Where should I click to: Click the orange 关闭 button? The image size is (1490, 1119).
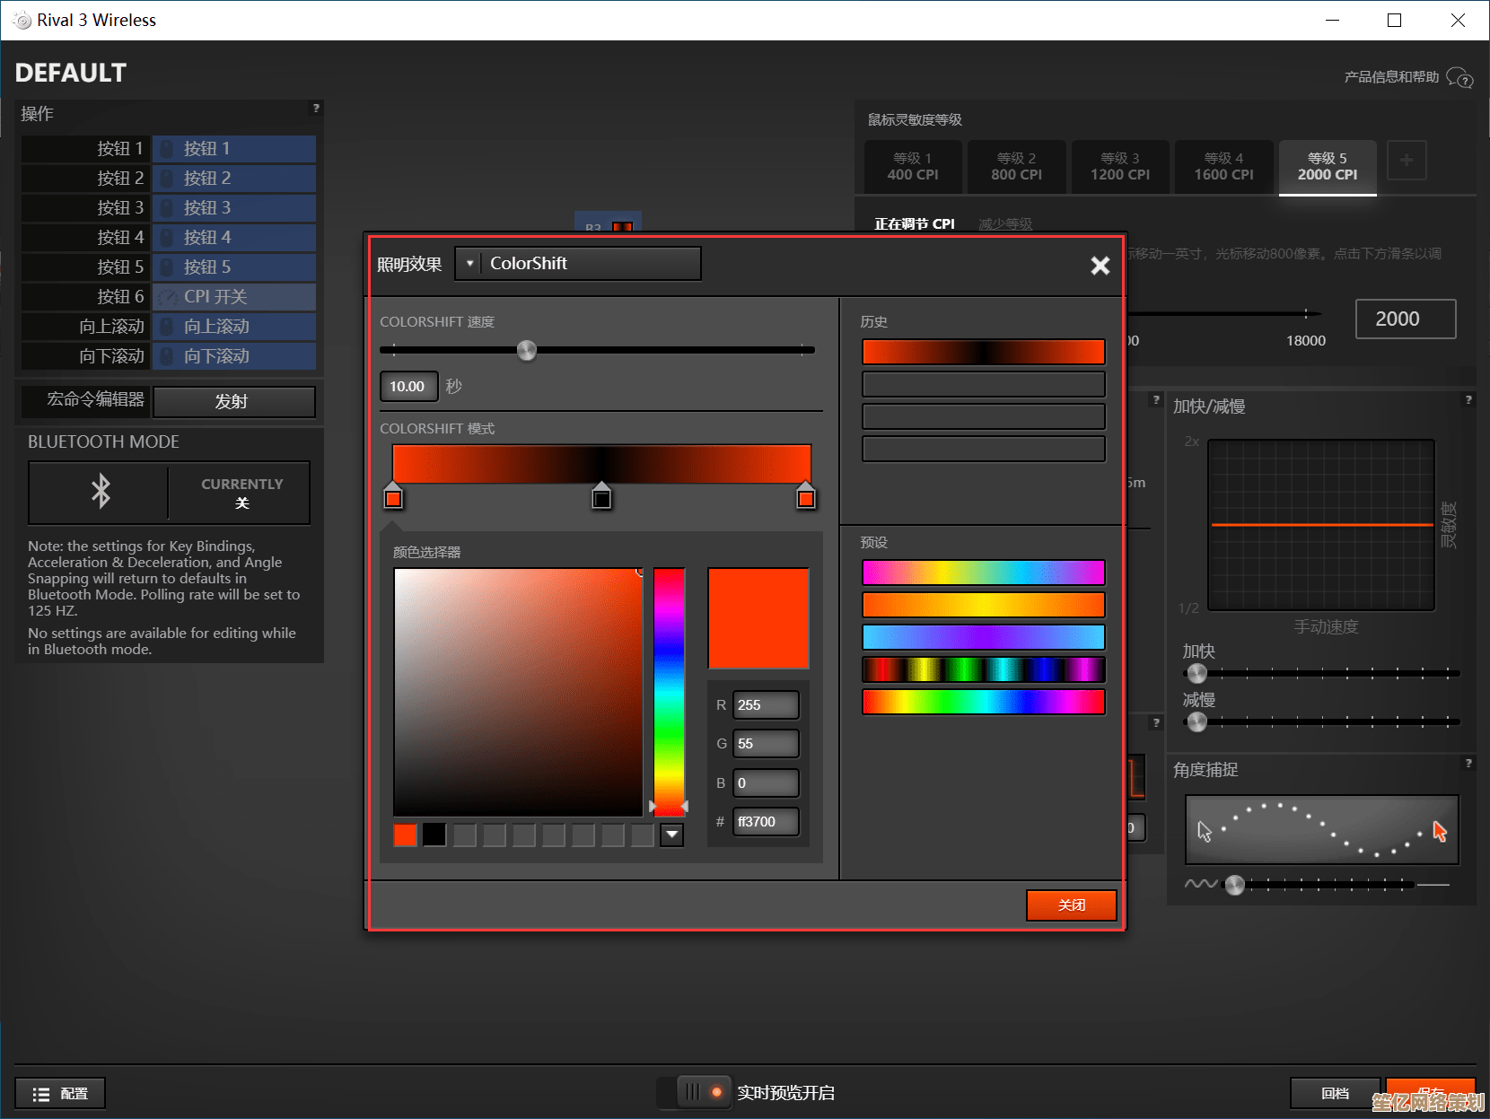1071,905
